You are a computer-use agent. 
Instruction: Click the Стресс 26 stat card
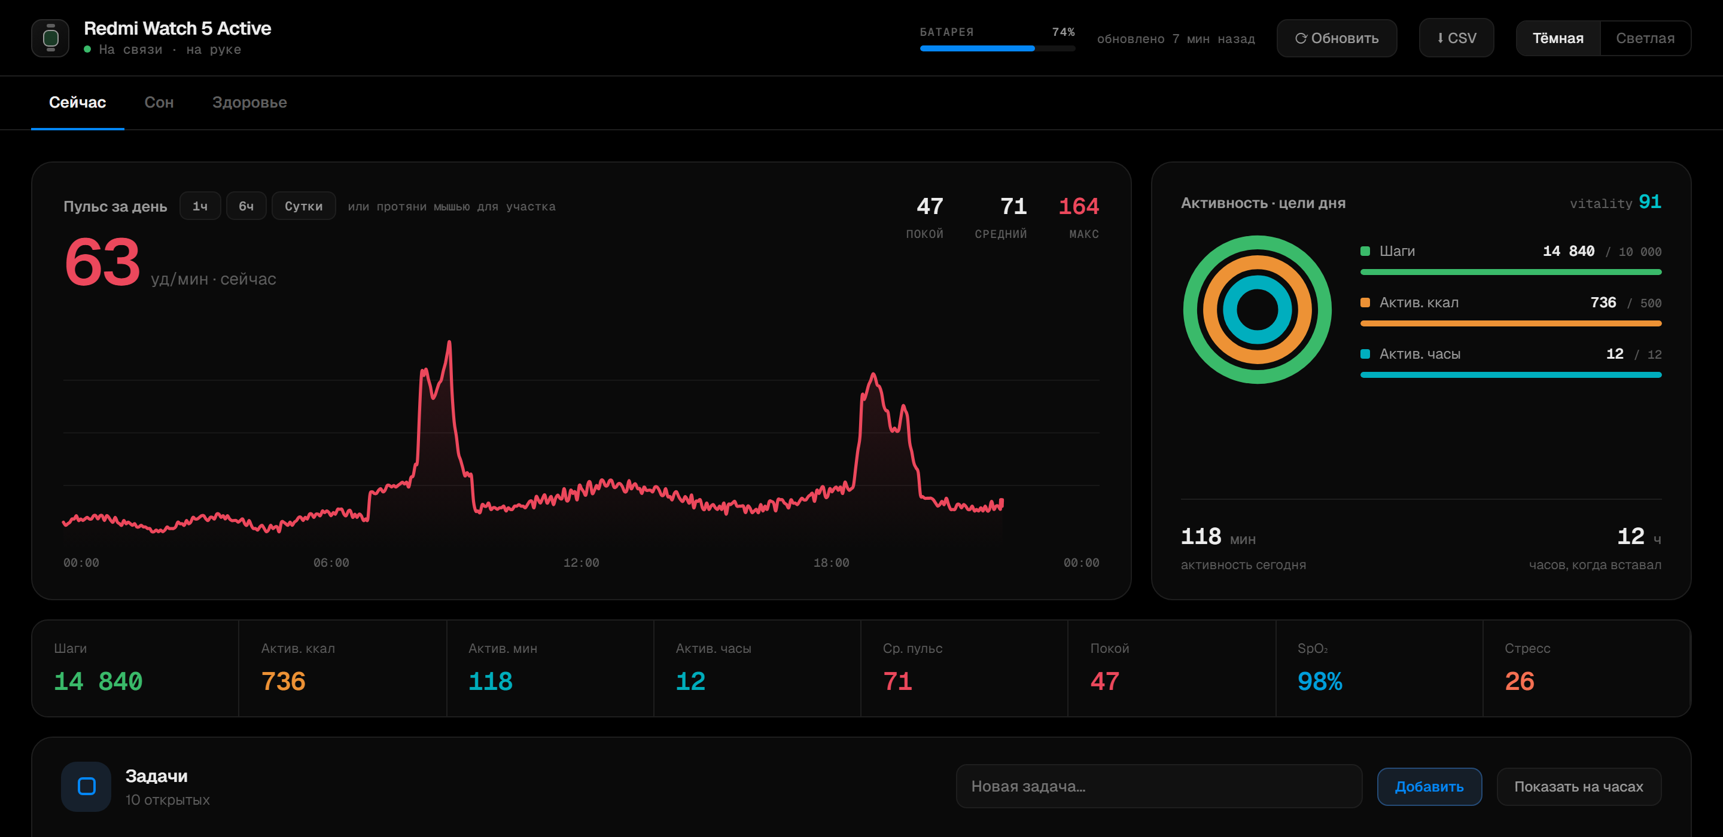coord(1587,668)
